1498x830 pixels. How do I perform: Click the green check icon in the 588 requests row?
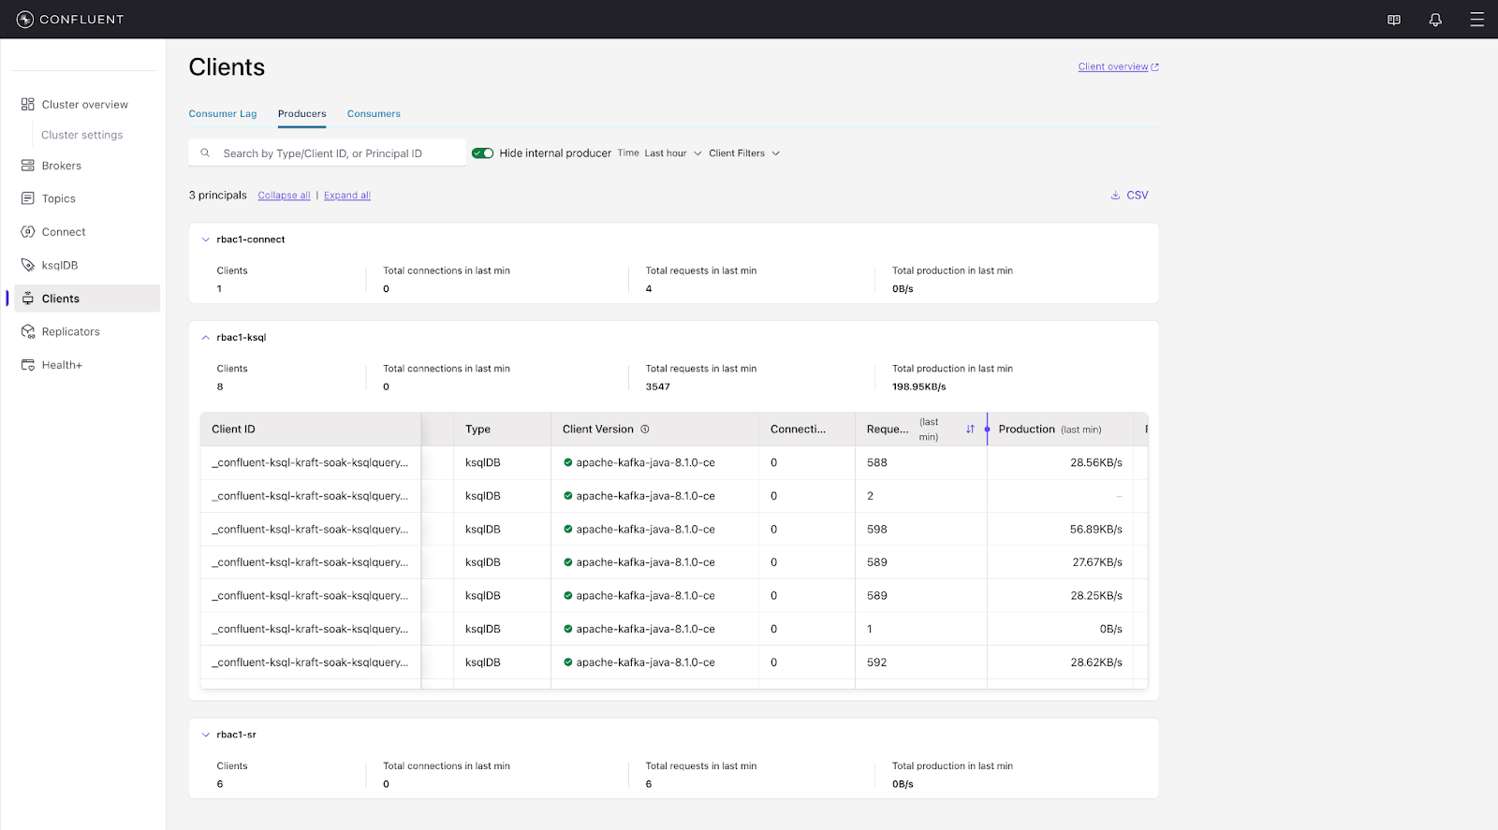(568, 462)
